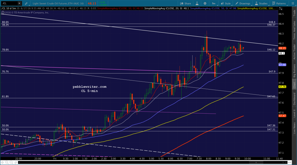Open the Big Buttons side tab

click(294, 71)
